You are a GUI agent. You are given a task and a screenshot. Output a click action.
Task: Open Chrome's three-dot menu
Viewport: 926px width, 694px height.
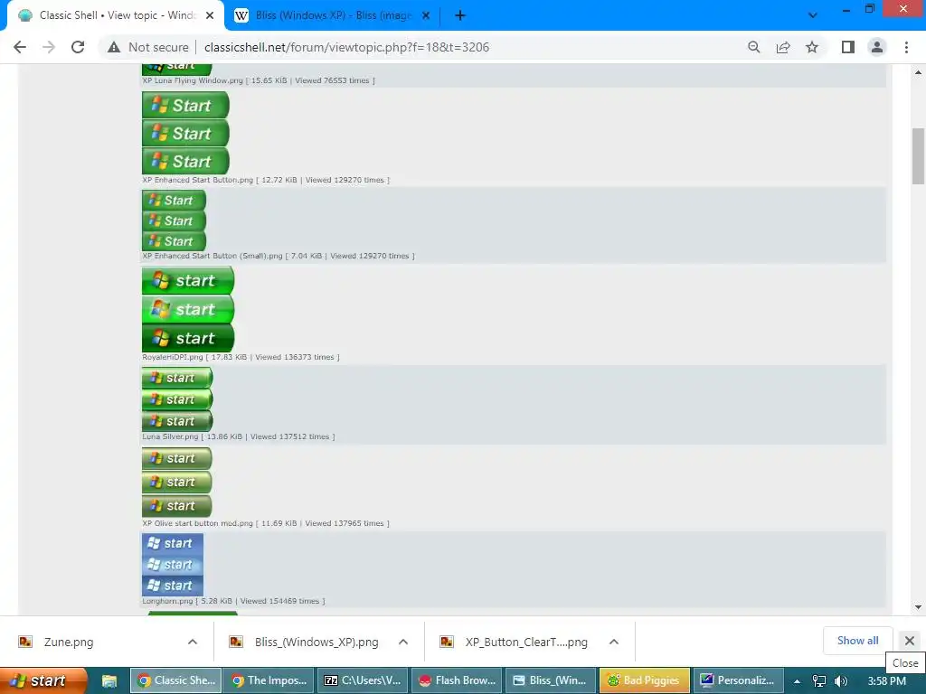pyautogui.click(x=906, y=47)
